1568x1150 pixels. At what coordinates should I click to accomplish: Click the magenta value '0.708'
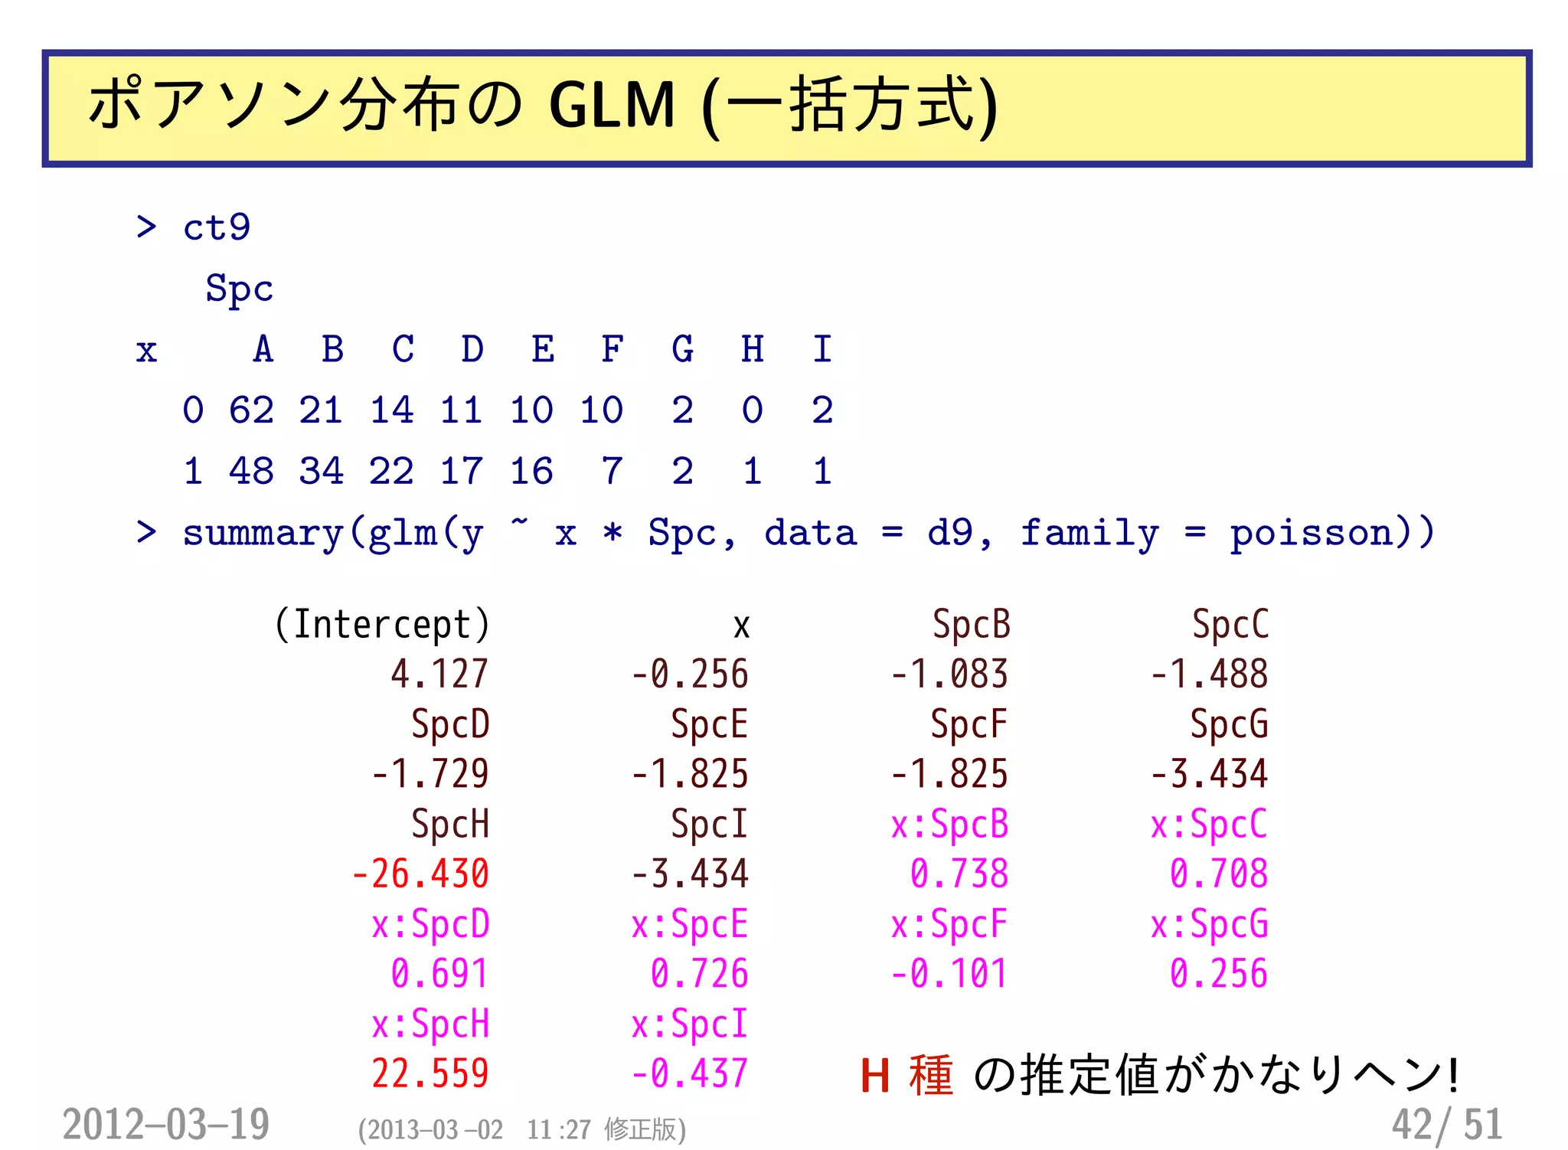[x=1219, y=874]
